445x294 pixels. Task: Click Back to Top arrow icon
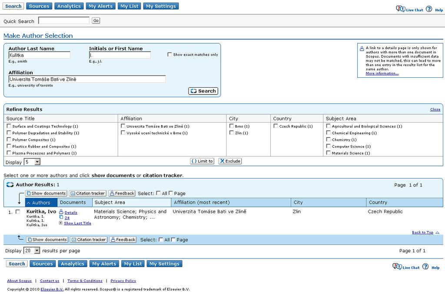click(437, 232)
